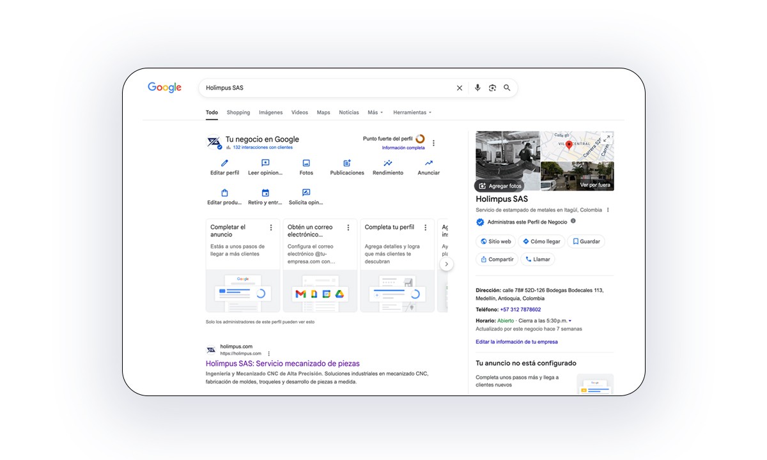Open the Fotos picture icon
Image resolution: width=767 pixels, height=460 pixels.
pos(306,164)
